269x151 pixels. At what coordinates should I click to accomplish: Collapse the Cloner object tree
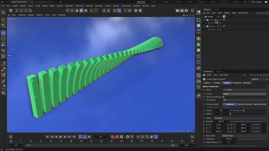(x=203, y=17)
